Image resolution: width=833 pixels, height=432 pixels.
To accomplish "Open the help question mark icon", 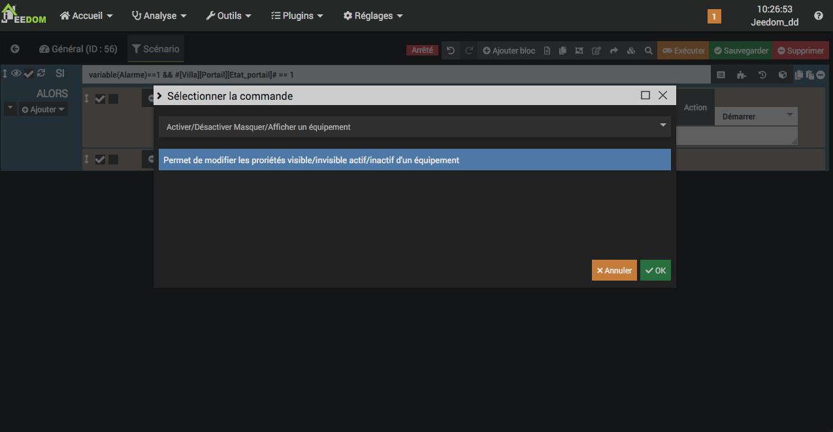I will (x=819, y=16).
